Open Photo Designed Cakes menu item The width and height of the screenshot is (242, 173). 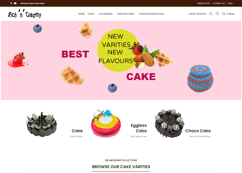point(151,14)
